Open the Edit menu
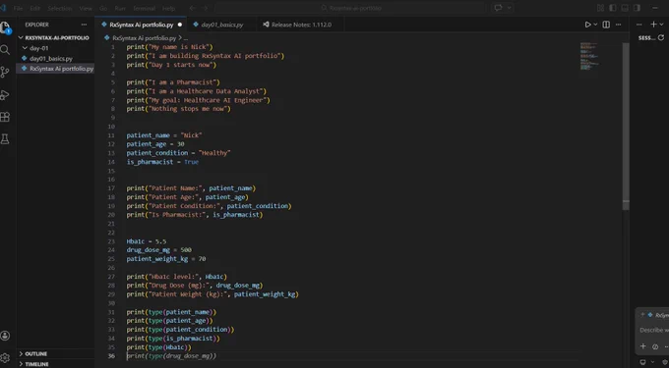Image resolution: width=669 pixels, height=368 pixels. 35,8
